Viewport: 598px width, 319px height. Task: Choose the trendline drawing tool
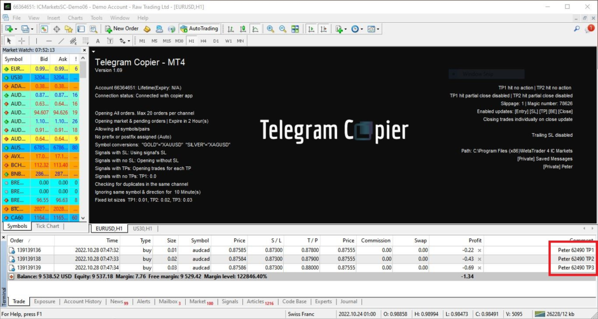(x=61, y=41)
